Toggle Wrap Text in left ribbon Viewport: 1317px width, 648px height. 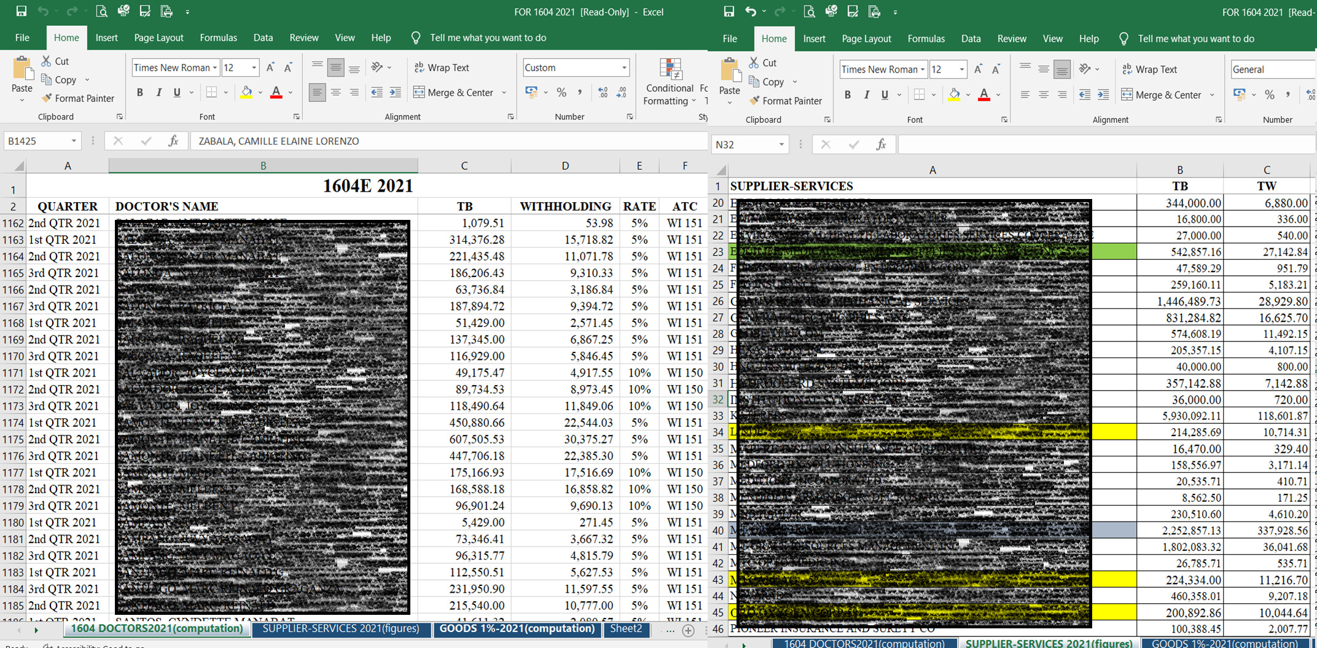point(441,68)
